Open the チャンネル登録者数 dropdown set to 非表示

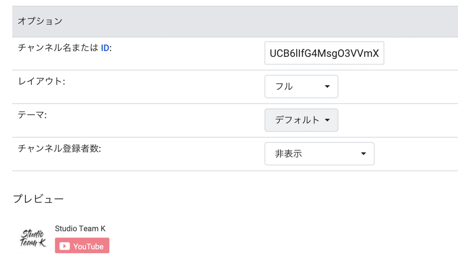(x=319, y=154)
